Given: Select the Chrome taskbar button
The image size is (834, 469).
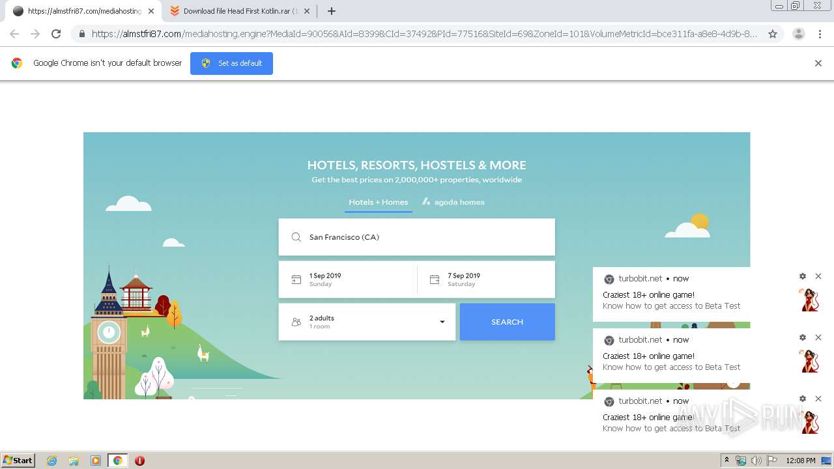Looking at the screenshot, I should (117, 461).
